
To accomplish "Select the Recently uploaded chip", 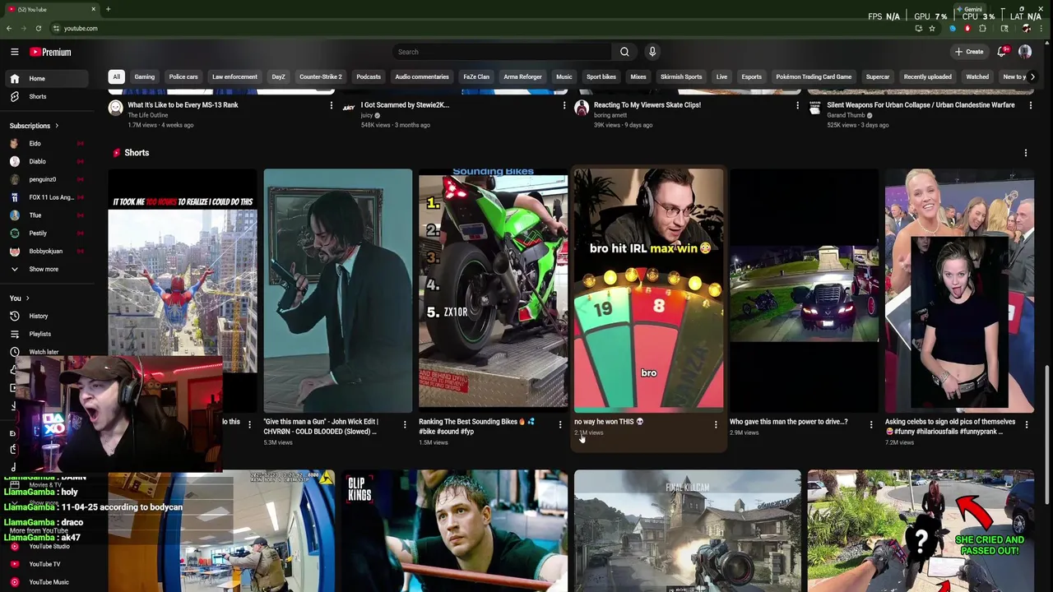I will [927, 76].
